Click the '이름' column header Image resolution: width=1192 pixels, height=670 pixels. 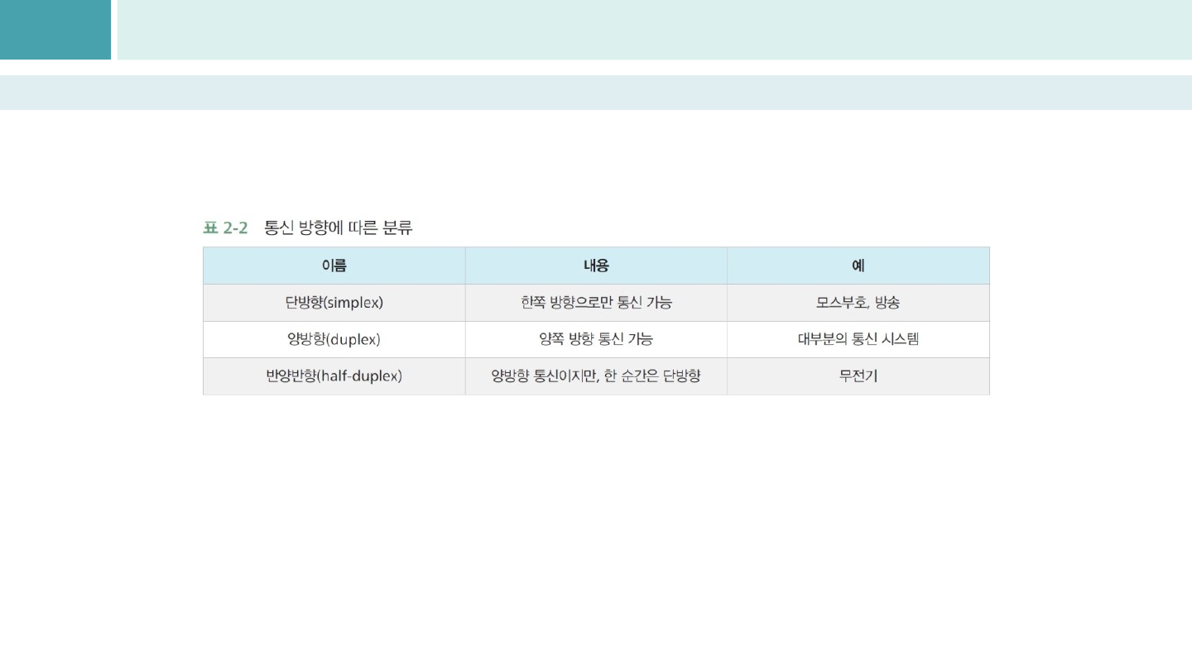pyautogui.click(x=334, y=266)
